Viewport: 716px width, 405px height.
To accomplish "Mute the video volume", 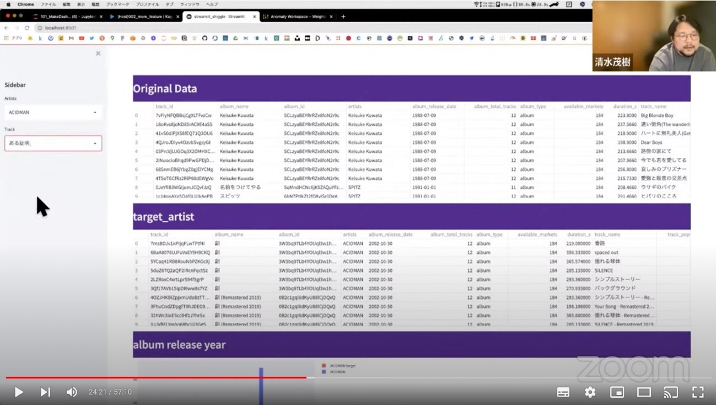I will pyautogui.click(x=72, y=392).
